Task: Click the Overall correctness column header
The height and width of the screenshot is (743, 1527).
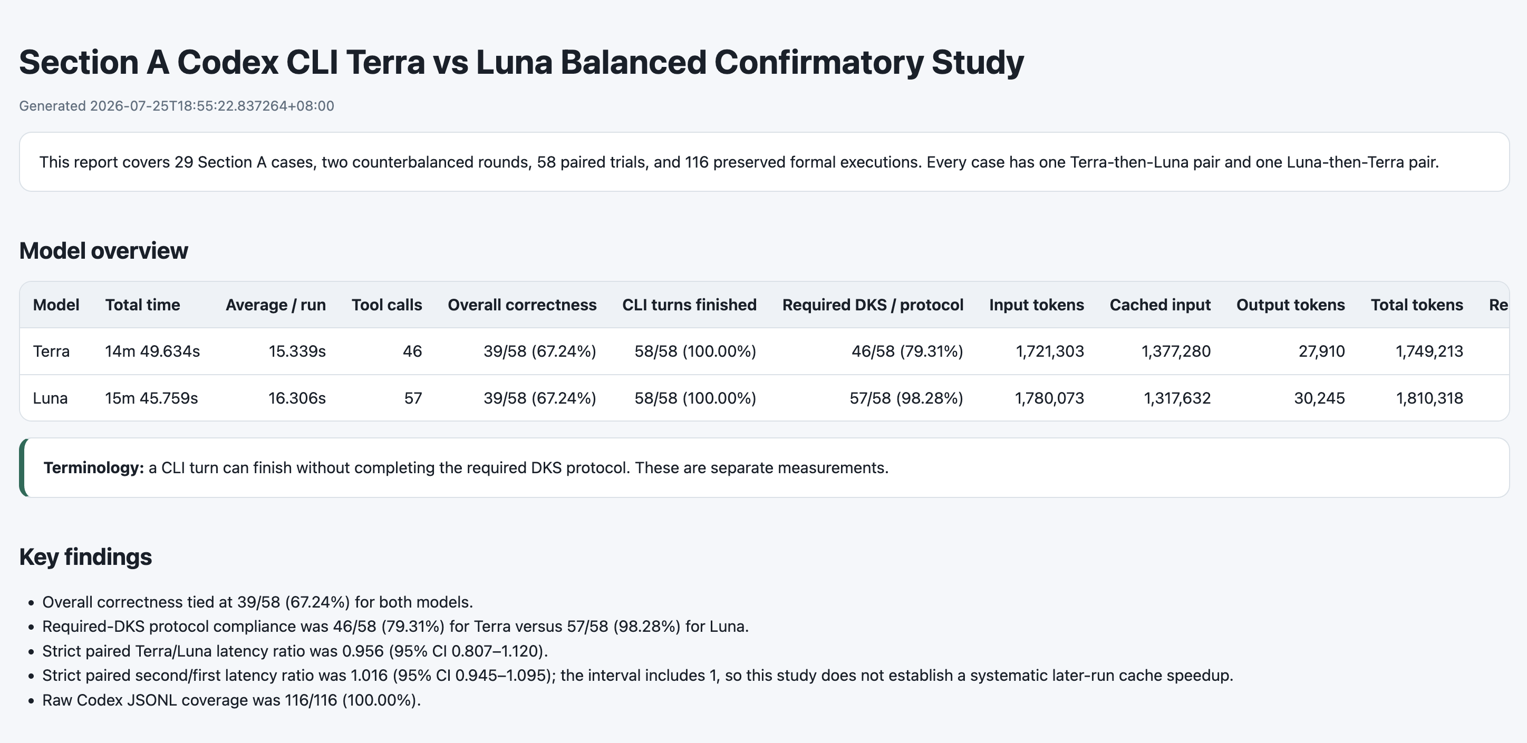Action: (521, 305)
